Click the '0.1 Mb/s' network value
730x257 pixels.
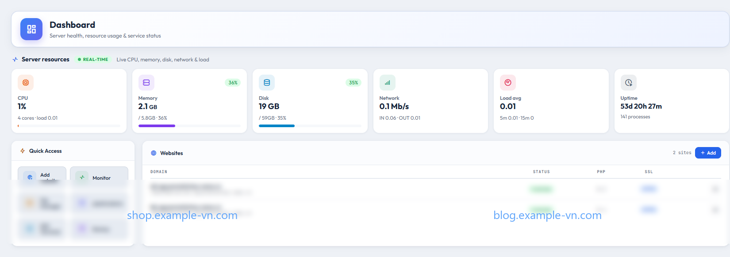click(x=394, y=106)
